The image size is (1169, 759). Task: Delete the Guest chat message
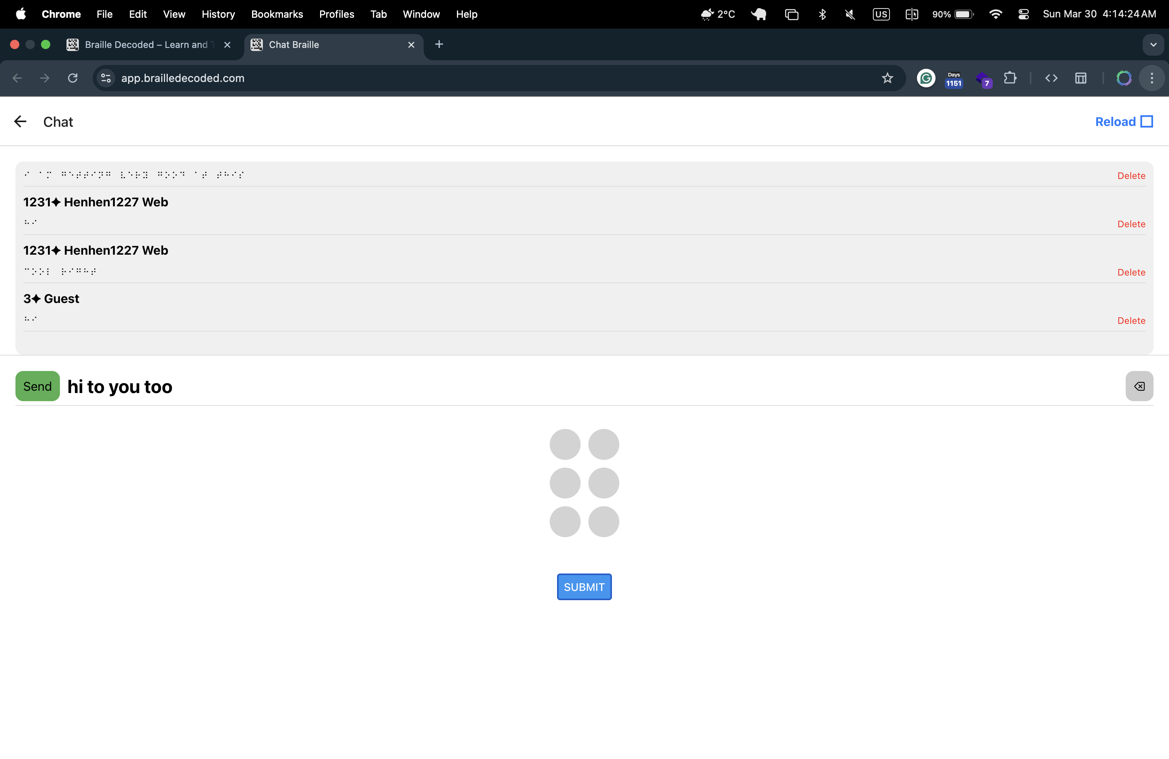(1131, 321)
